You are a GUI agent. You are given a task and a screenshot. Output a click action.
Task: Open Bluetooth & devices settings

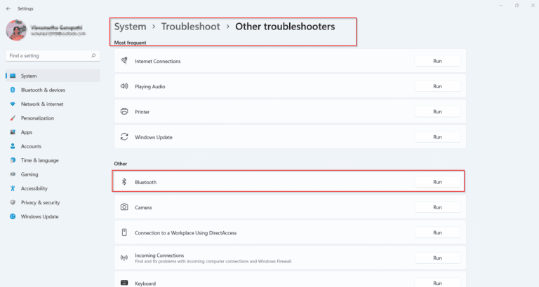point(43,90)
